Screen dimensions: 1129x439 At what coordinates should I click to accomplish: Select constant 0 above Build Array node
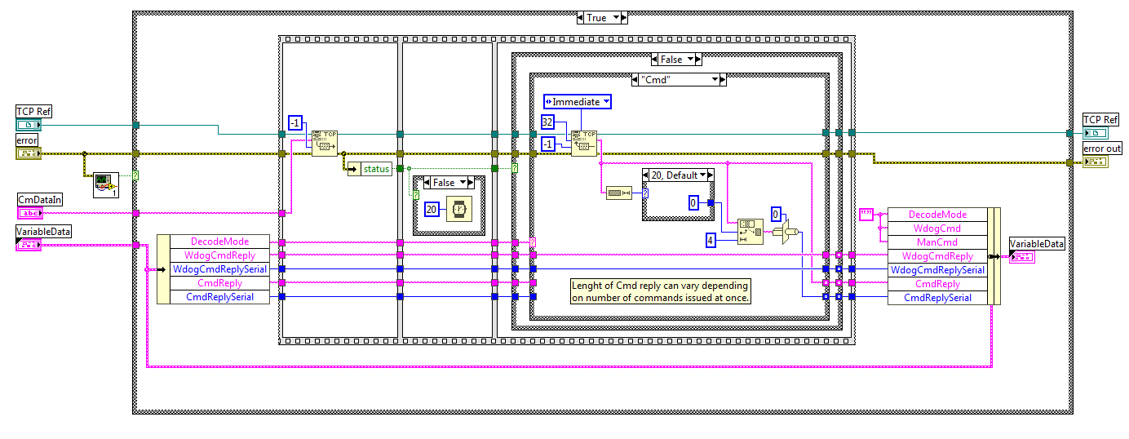777,215
